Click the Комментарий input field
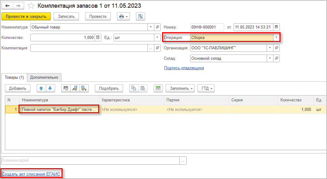The height and width of the screenshot is (179, 327). tap(90, 160)
